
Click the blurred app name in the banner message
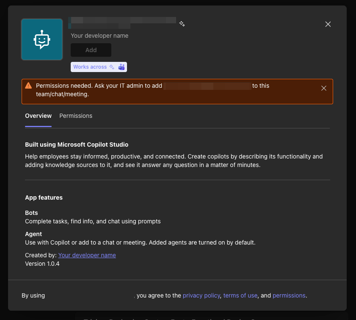coord(207,86)
